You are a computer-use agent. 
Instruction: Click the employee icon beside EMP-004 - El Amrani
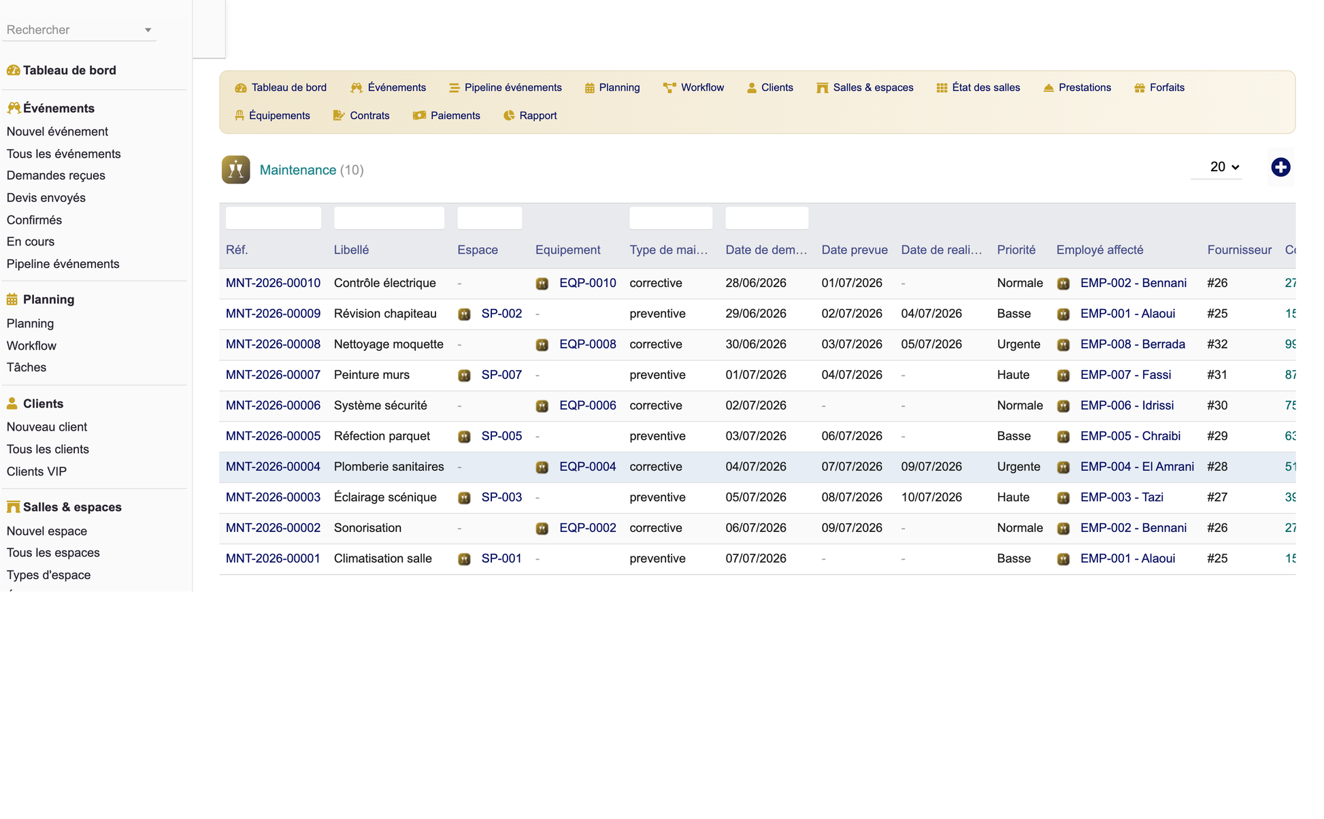pyautogui.click(x=1063, y=467)
